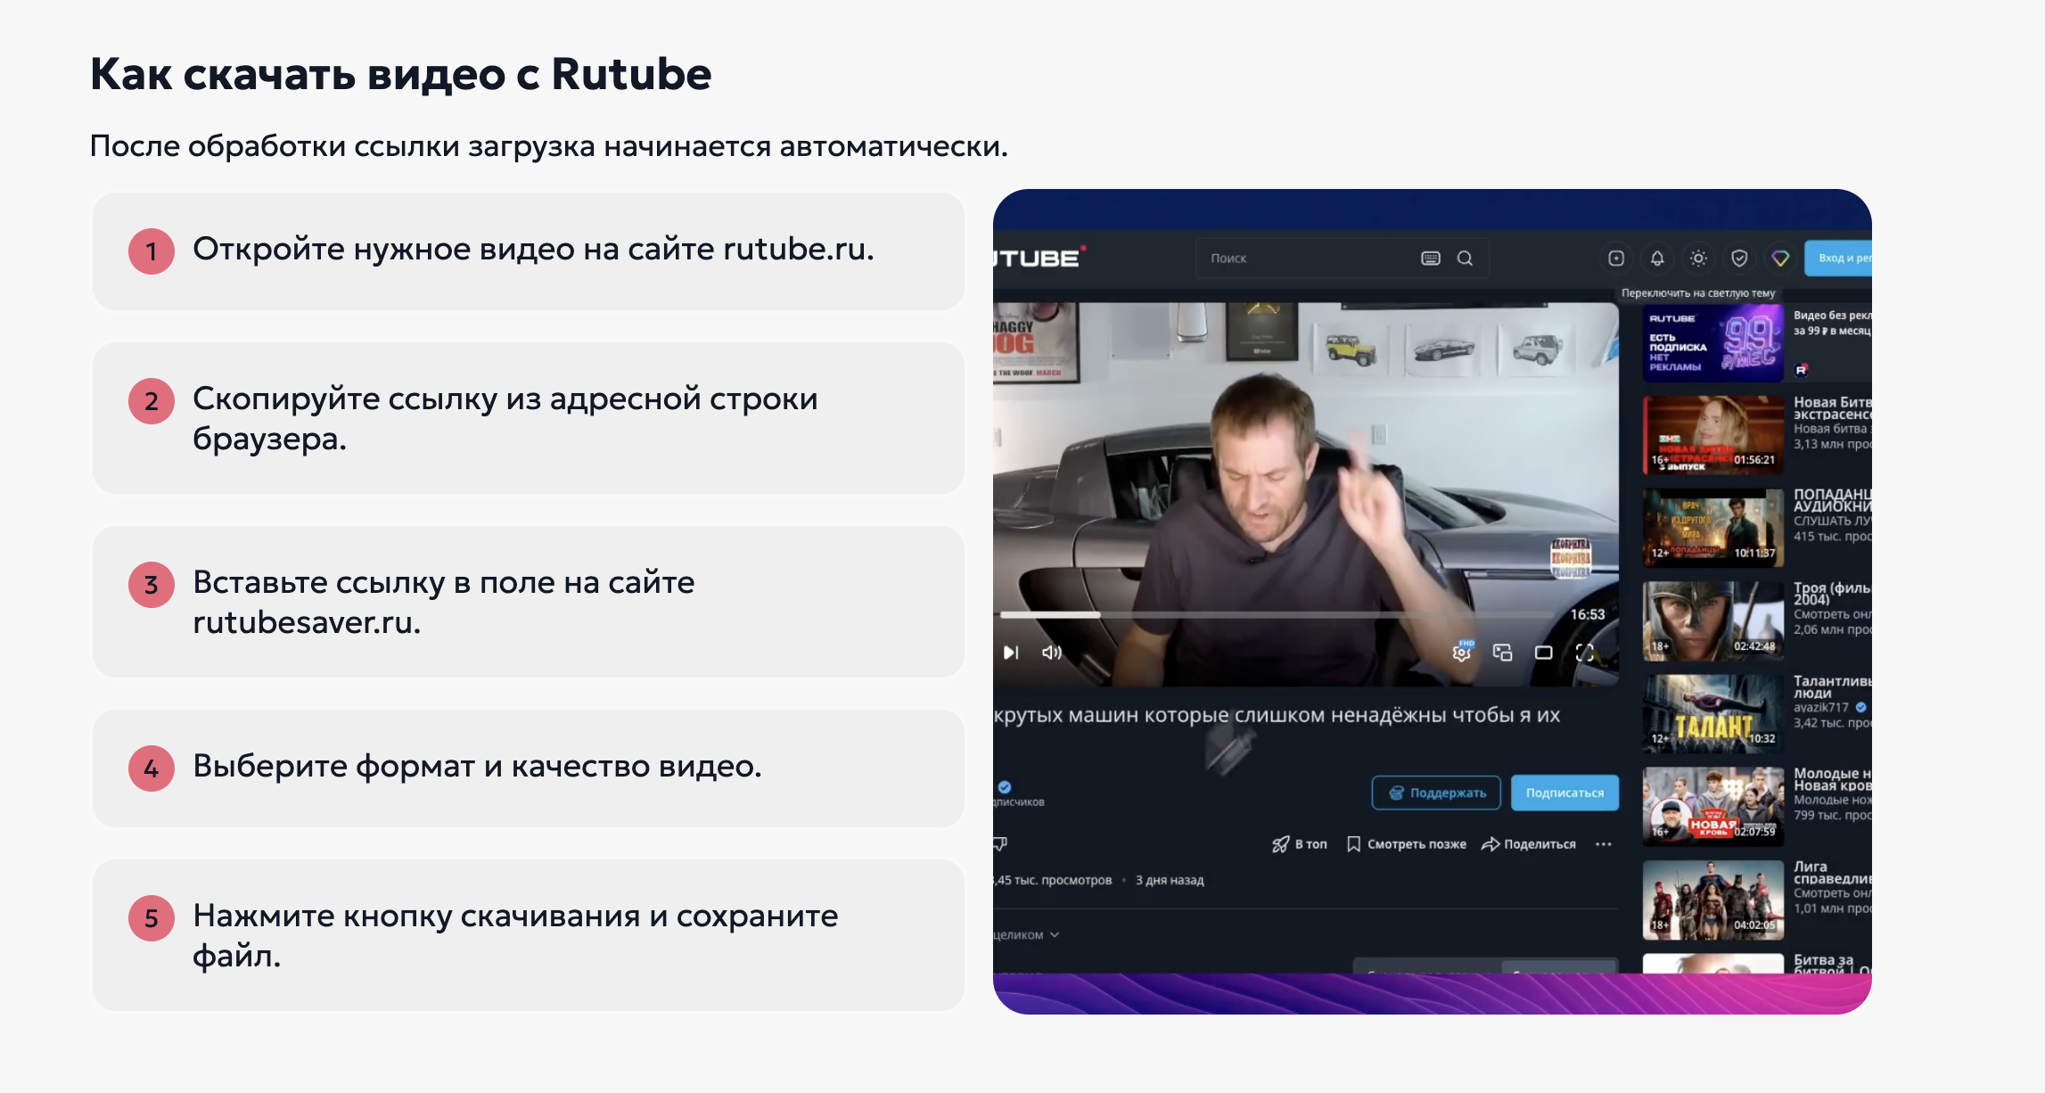Switch to the light theme
Screen dimensions: 2045x1093
tap(1698, 258)
